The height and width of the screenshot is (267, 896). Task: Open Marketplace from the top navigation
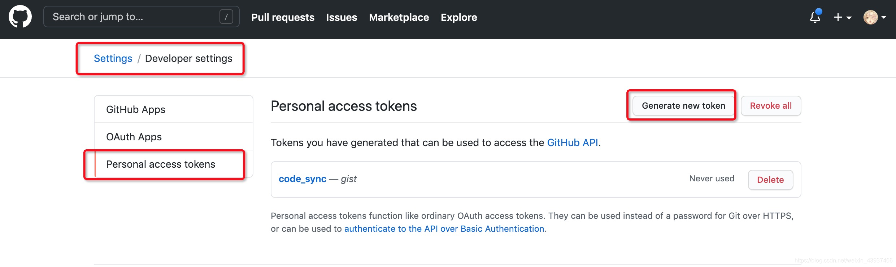(x=399, y=17)
